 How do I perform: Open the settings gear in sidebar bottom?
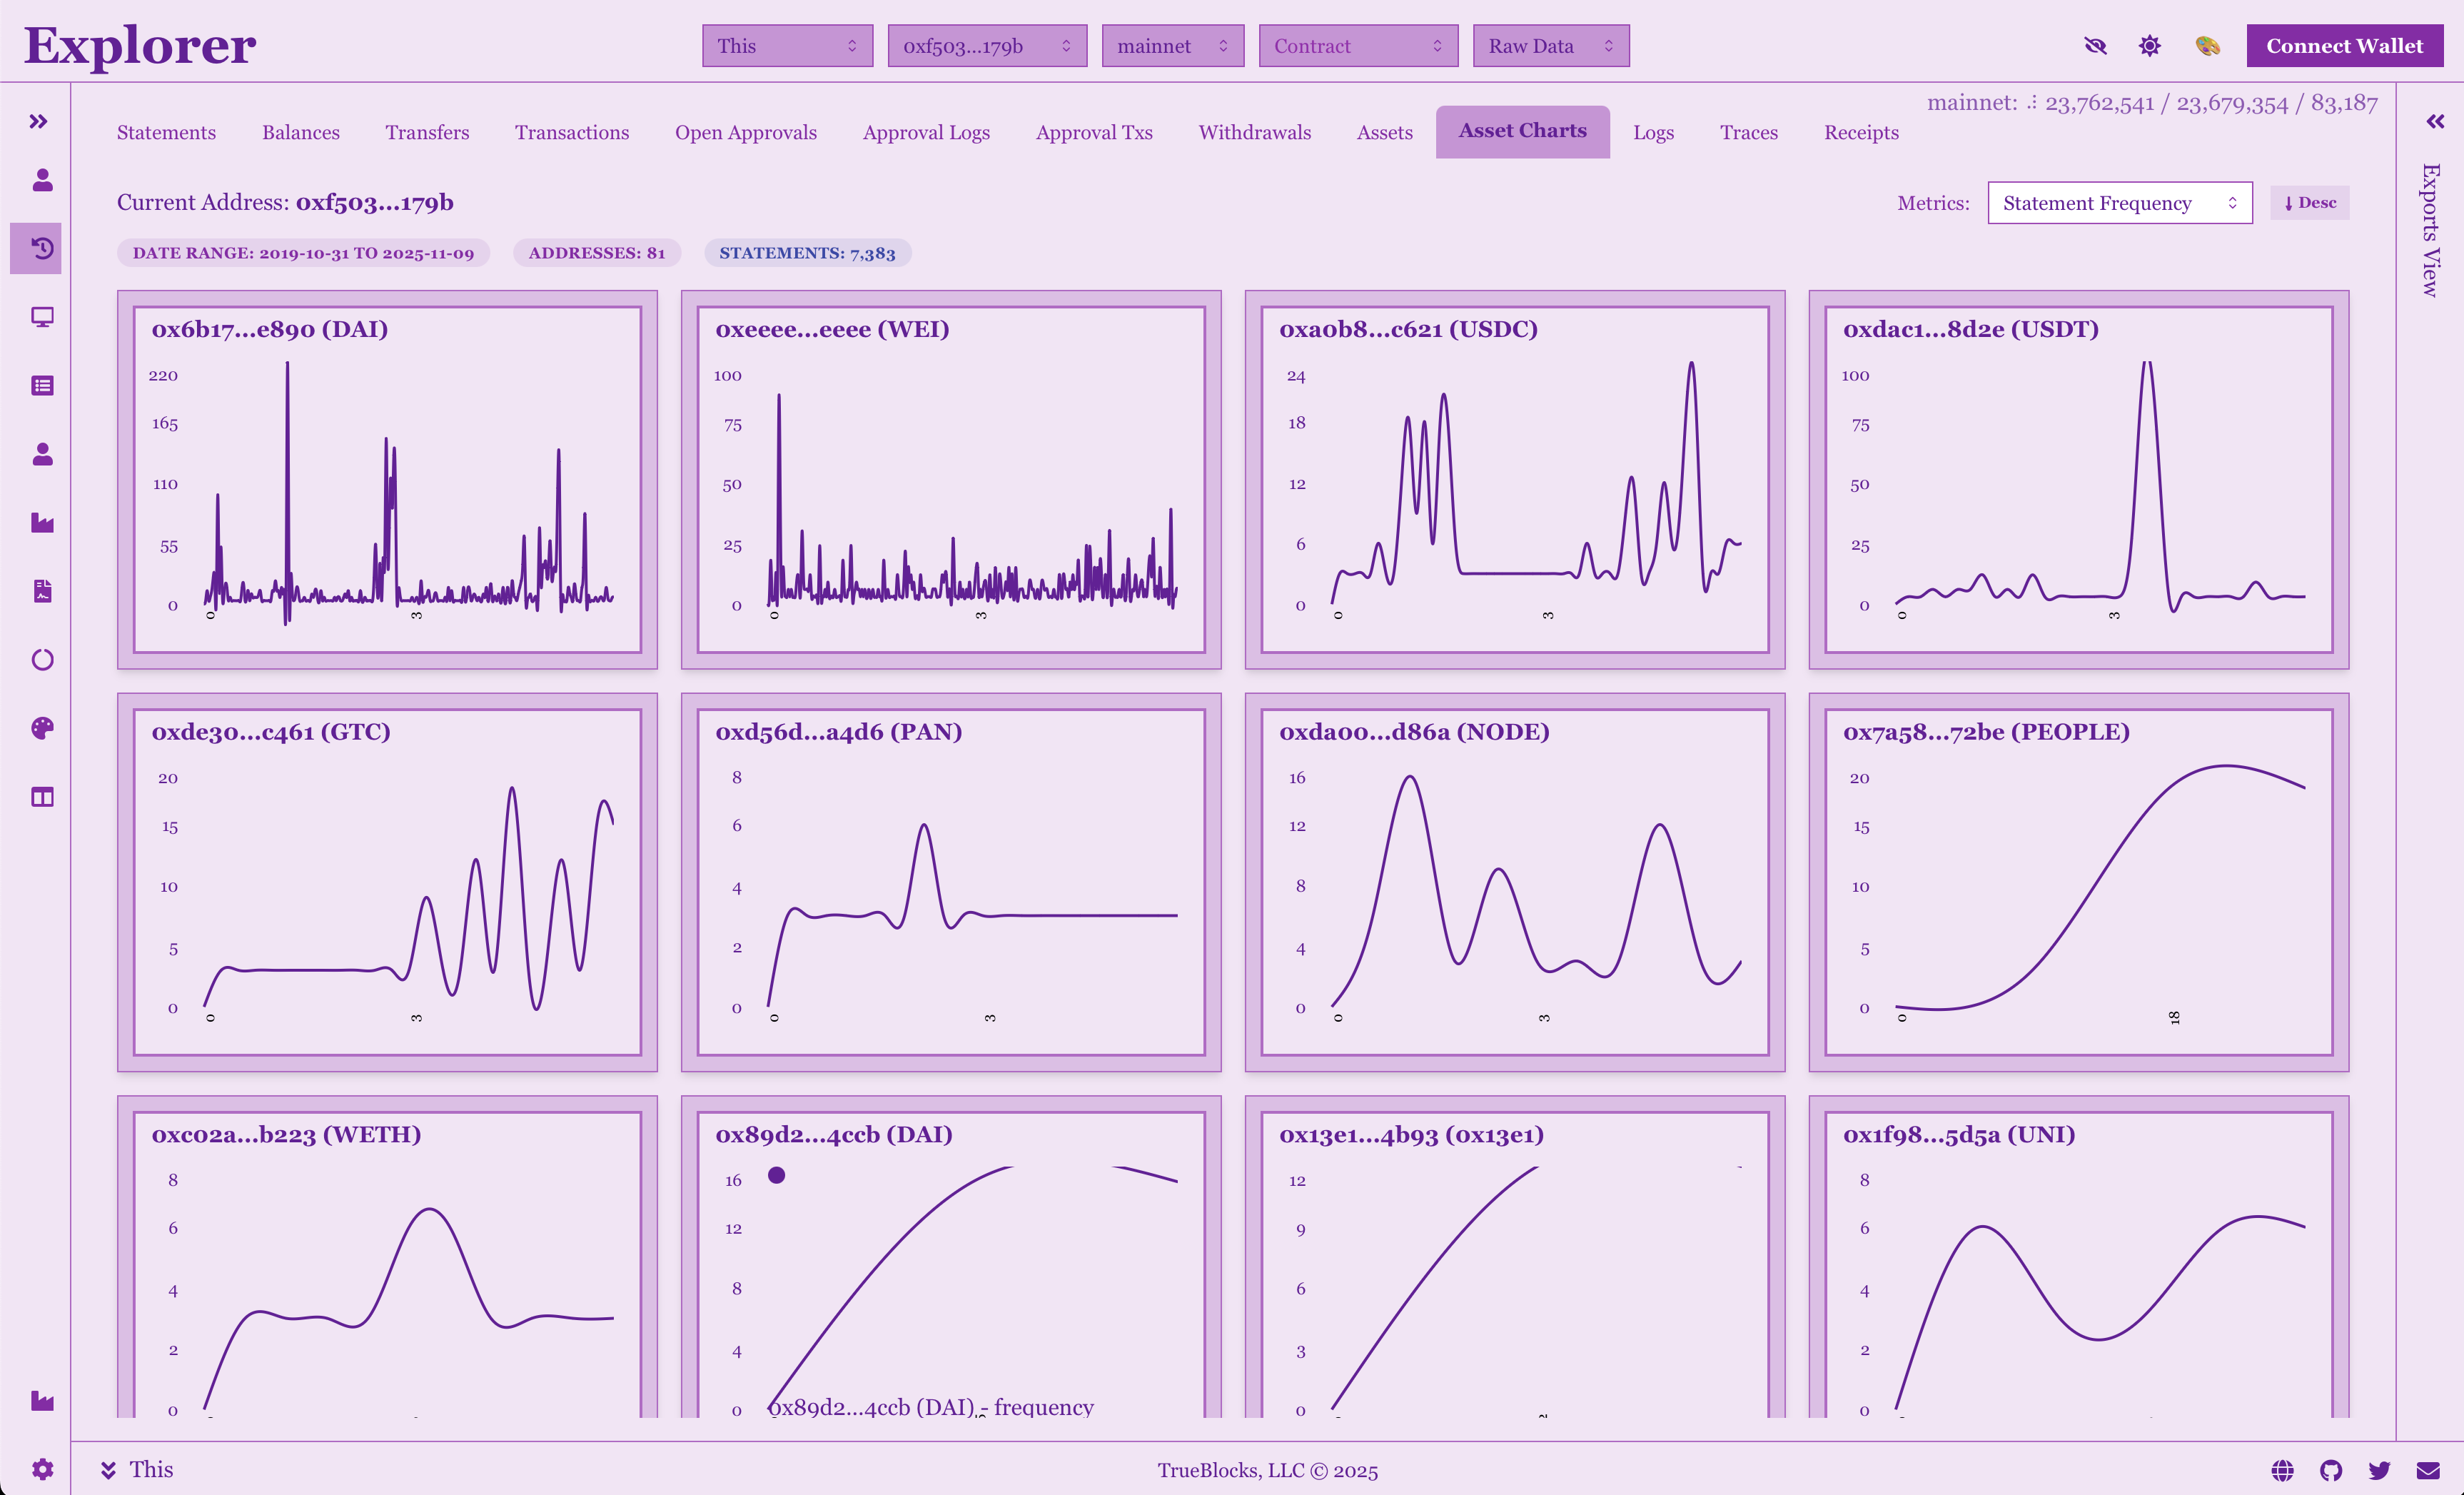click(42, 1469)
